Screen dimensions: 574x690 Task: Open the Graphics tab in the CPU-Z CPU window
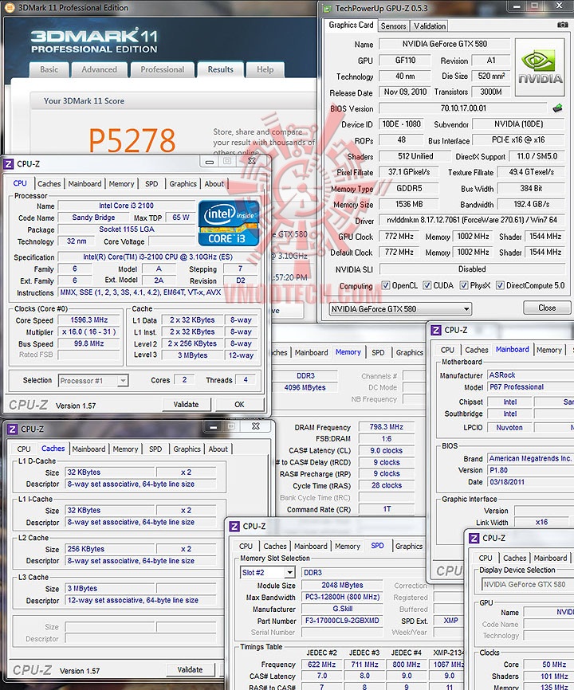(183, 184)
